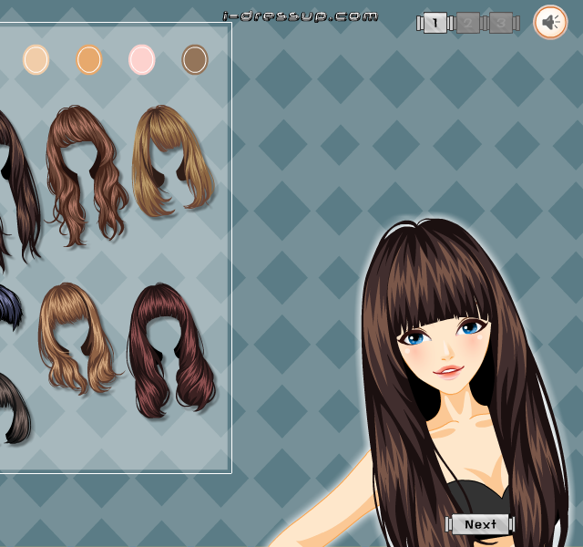
Task: Choose the straight golden blonde hairstyle with bangs
Action: coord(172,160)
